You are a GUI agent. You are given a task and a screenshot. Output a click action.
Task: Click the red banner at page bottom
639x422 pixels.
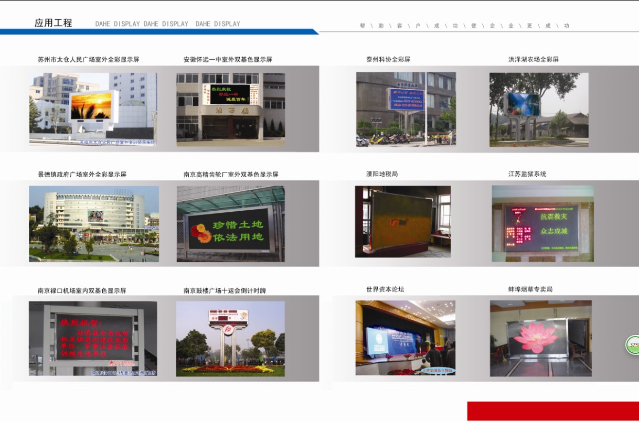[551, 410]
